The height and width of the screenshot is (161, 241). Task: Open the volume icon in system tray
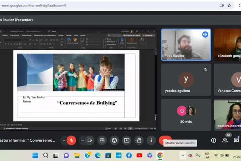pos(221,155)
